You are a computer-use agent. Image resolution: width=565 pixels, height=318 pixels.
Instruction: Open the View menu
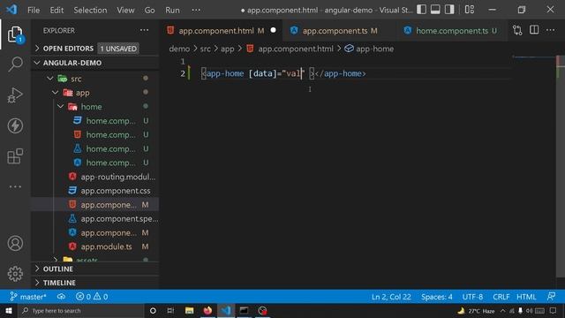click(x=125, y=10)
